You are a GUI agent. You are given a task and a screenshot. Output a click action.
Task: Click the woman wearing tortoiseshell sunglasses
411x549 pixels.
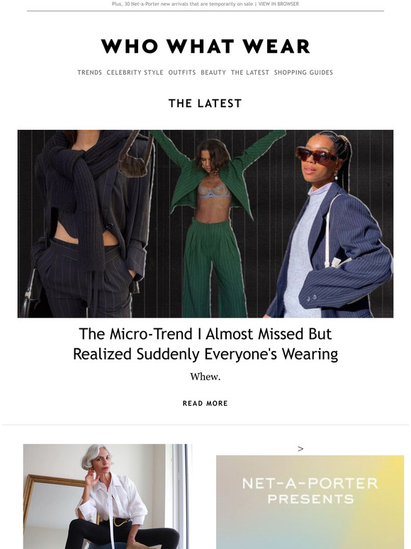pos(330,223)
